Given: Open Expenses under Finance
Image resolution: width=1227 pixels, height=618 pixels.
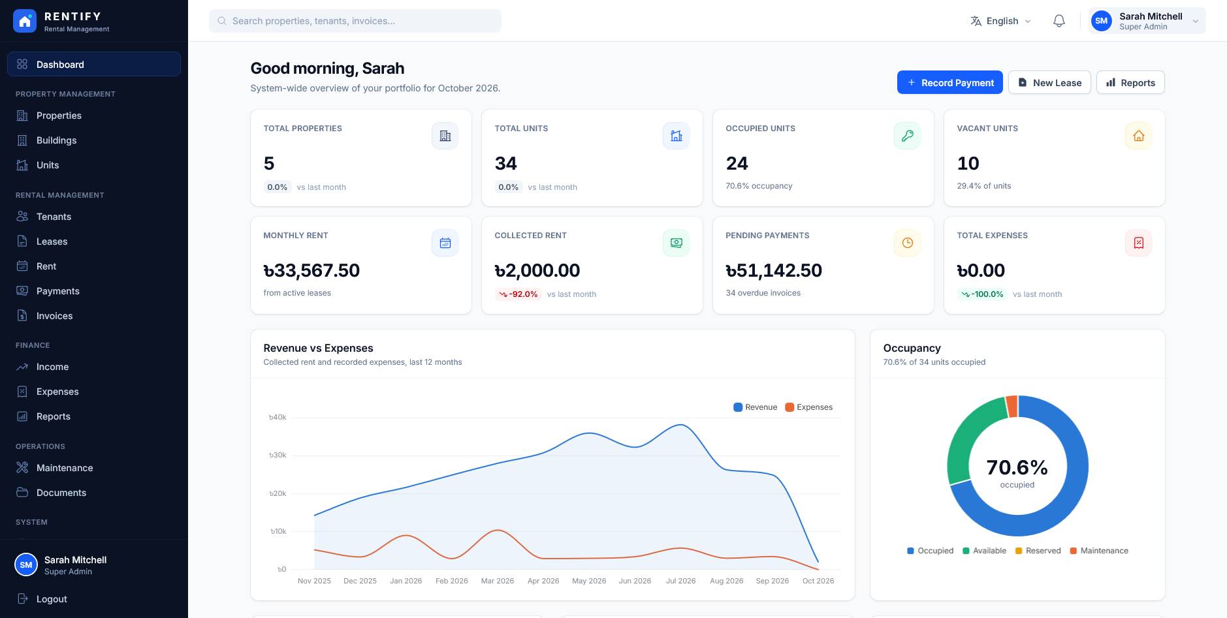Looking at the screenshot, I should [x=94, y=392].
